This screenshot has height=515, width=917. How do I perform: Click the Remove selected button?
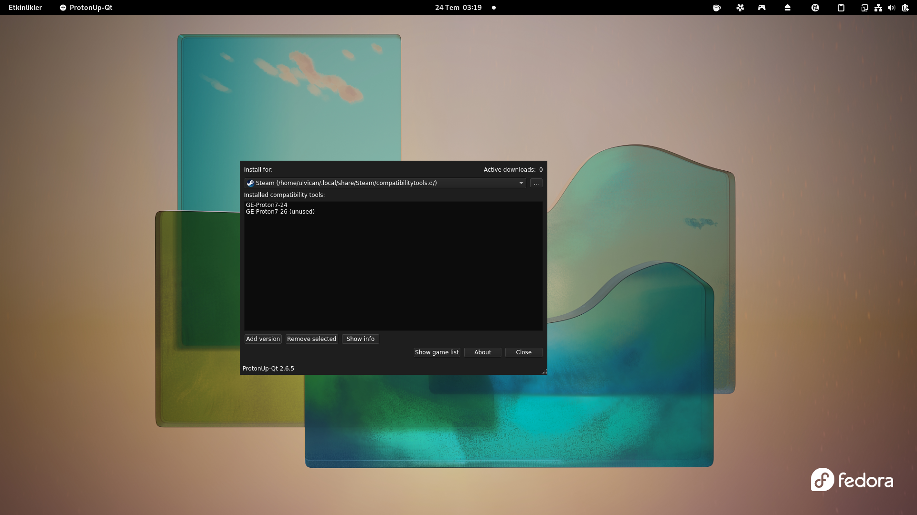coord(311,339)
